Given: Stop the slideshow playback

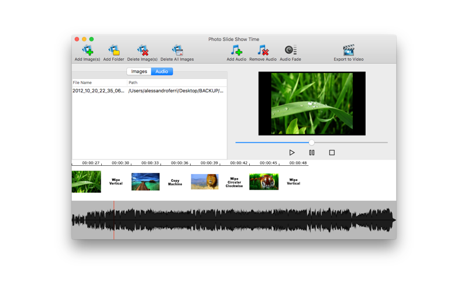Looking at the screenshot, I should (x=332, y=152).
